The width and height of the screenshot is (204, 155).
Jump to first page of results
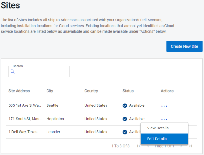coord(139,146)
